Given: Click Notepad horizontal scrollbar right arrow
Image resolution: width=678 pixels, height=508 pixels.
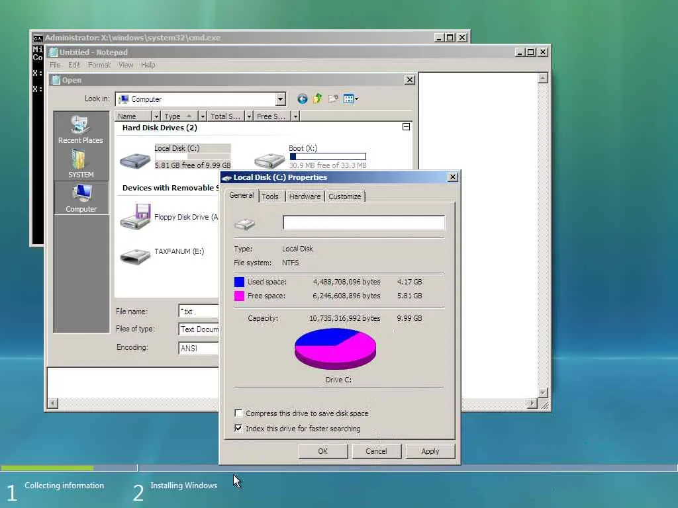Looking at the screenshot, I should (x=532, y=403).
